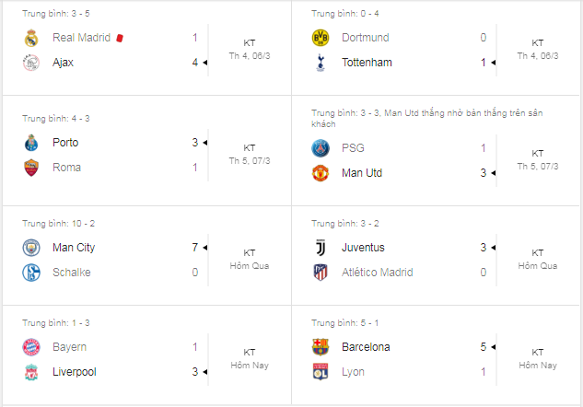Click Man City's score of 7
This screenshot has width=583, height=407.
pos(195,248)
